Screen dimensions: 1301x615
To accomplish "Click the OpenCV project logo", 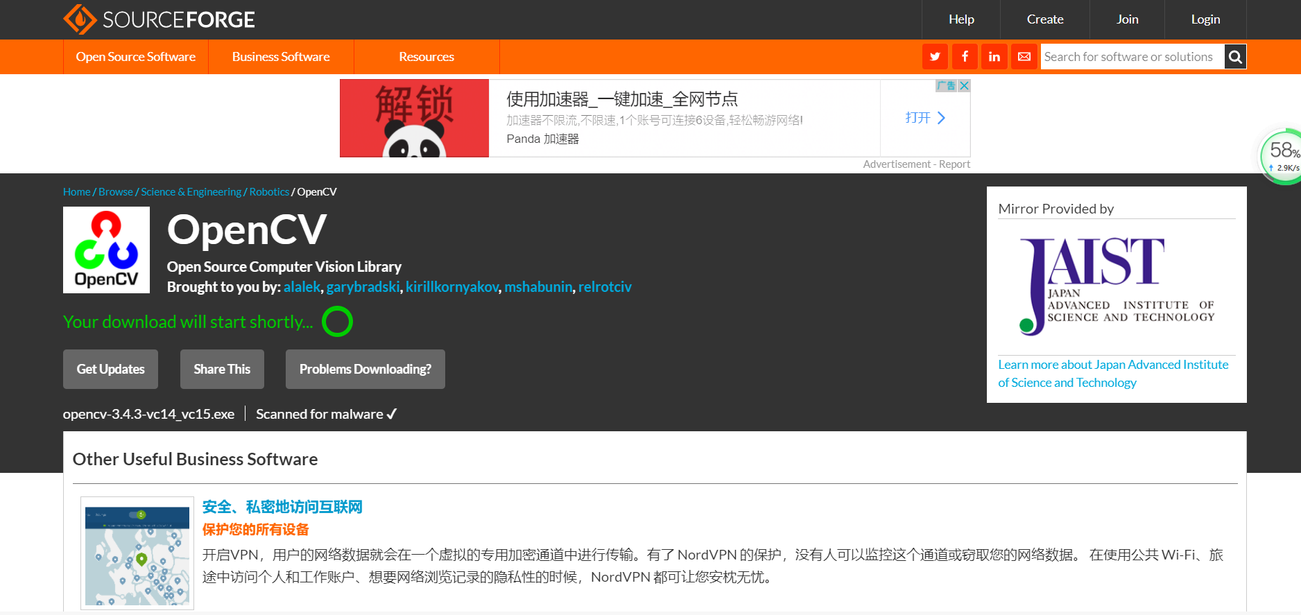I will [x=106, y=250].
